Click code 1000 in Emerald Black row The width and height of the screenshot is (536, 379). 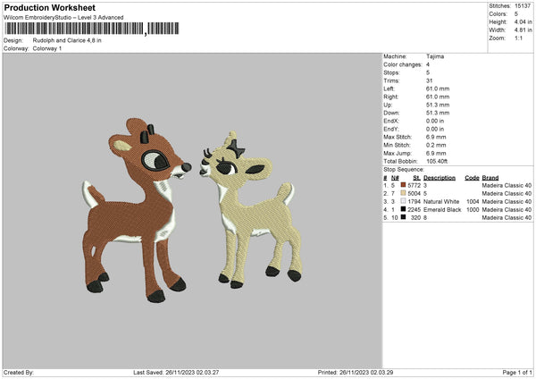(x=473, y=209)
